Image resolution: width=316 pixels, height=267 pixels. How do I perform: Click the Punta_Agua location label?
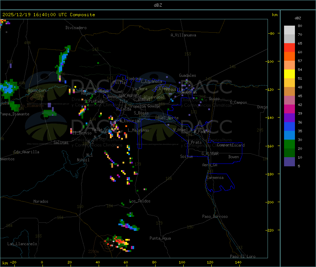[x=160, y=238]
